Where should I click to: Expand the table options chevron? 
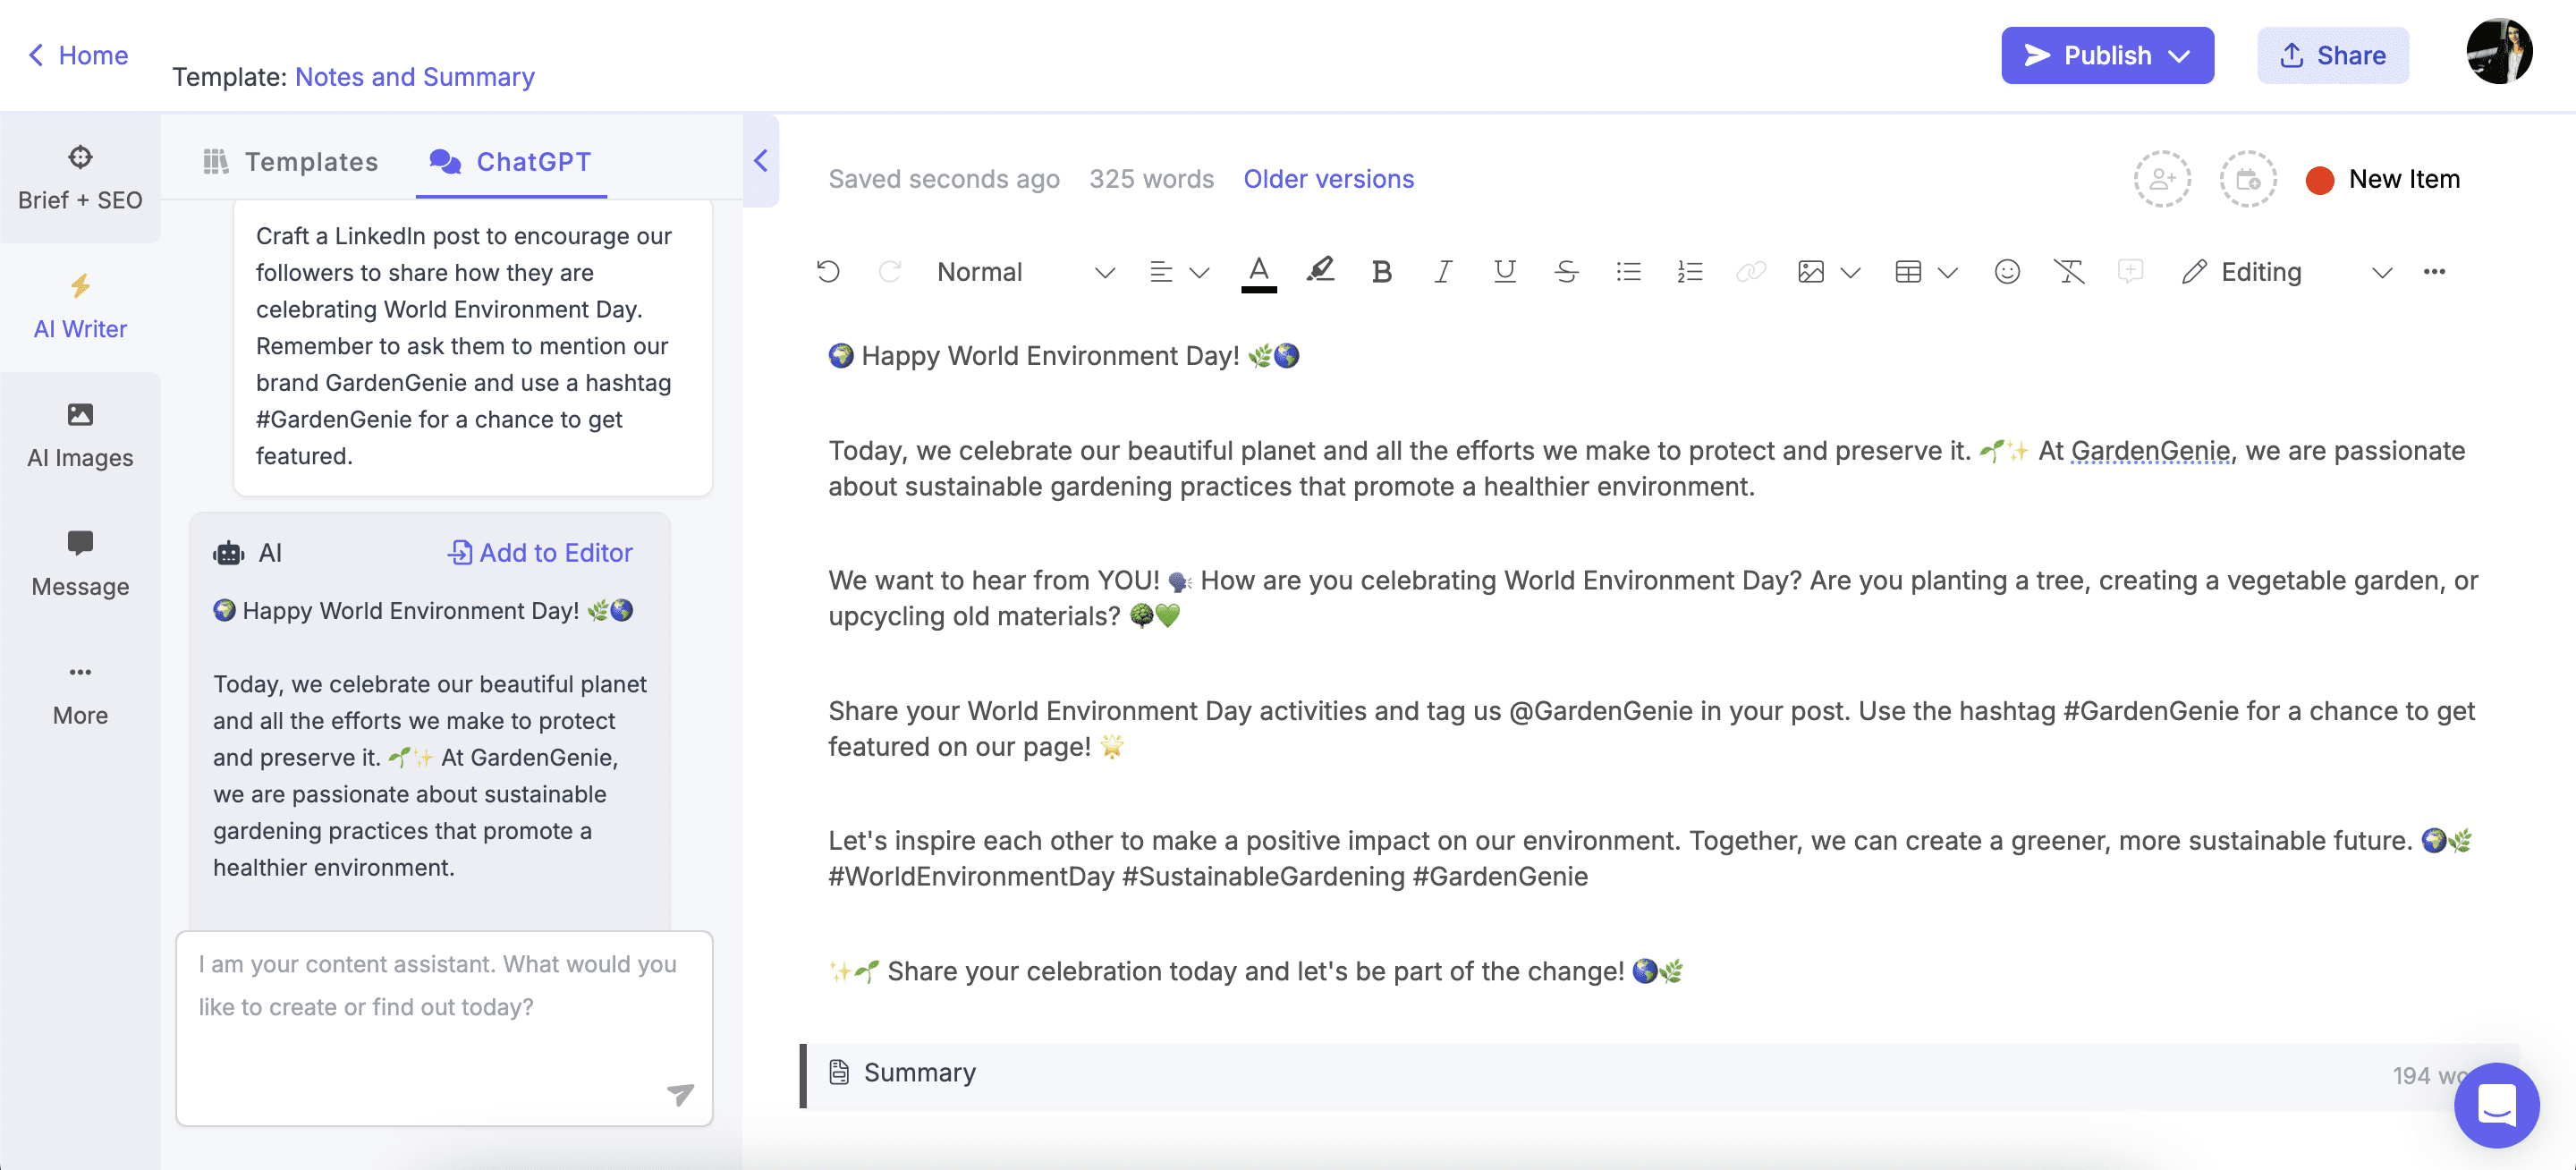(1947, 272)
